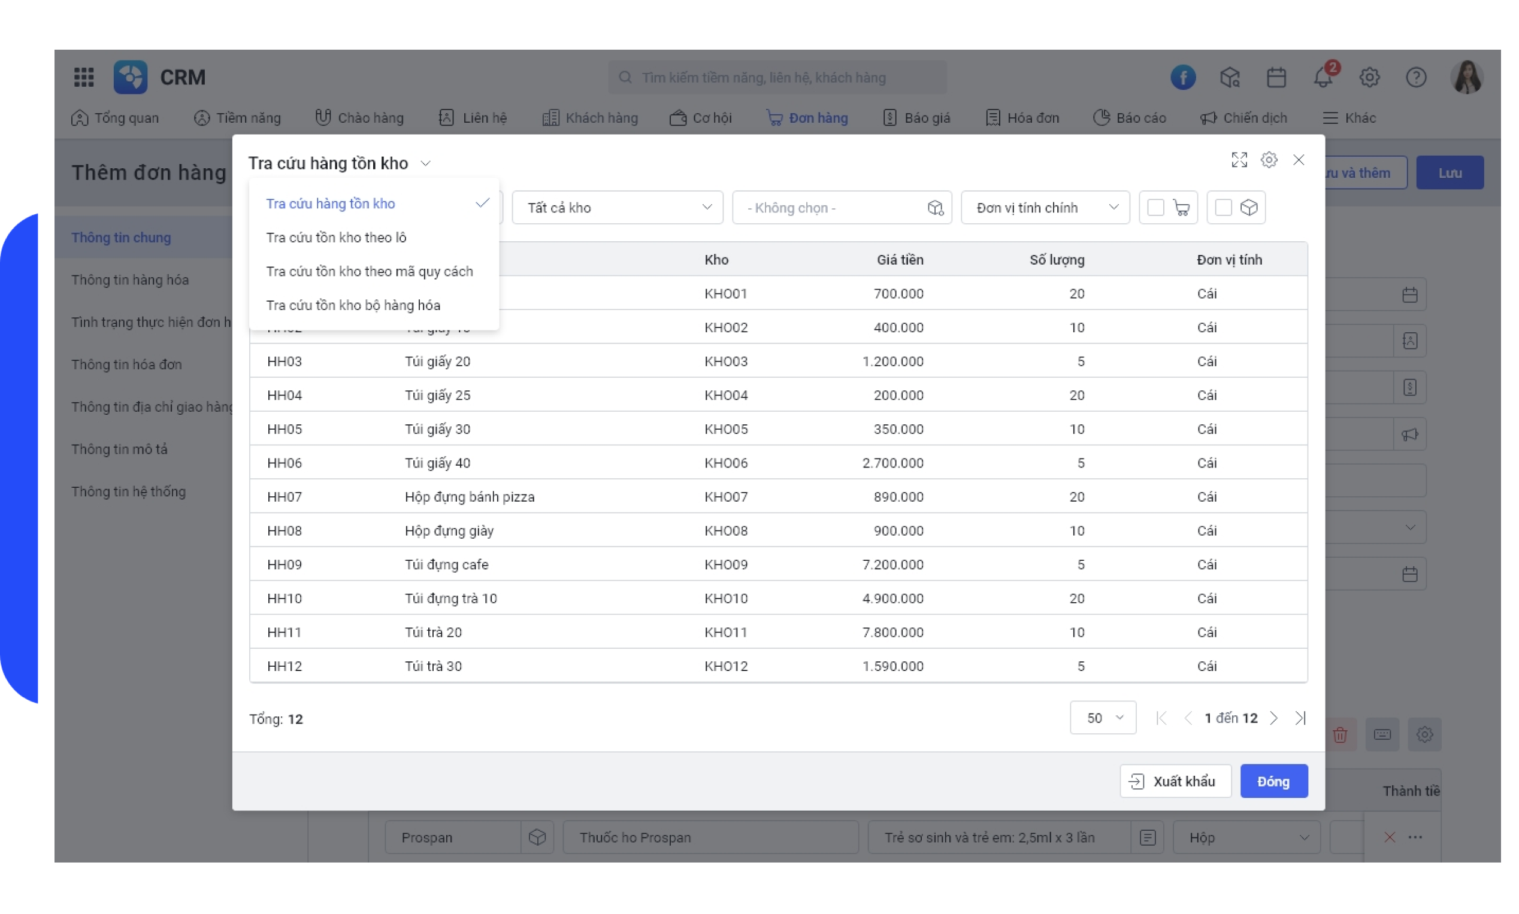Click the product picker icon in Không chọn field
The width and height of the screenshot is (1519, 914).
point(935,208)
